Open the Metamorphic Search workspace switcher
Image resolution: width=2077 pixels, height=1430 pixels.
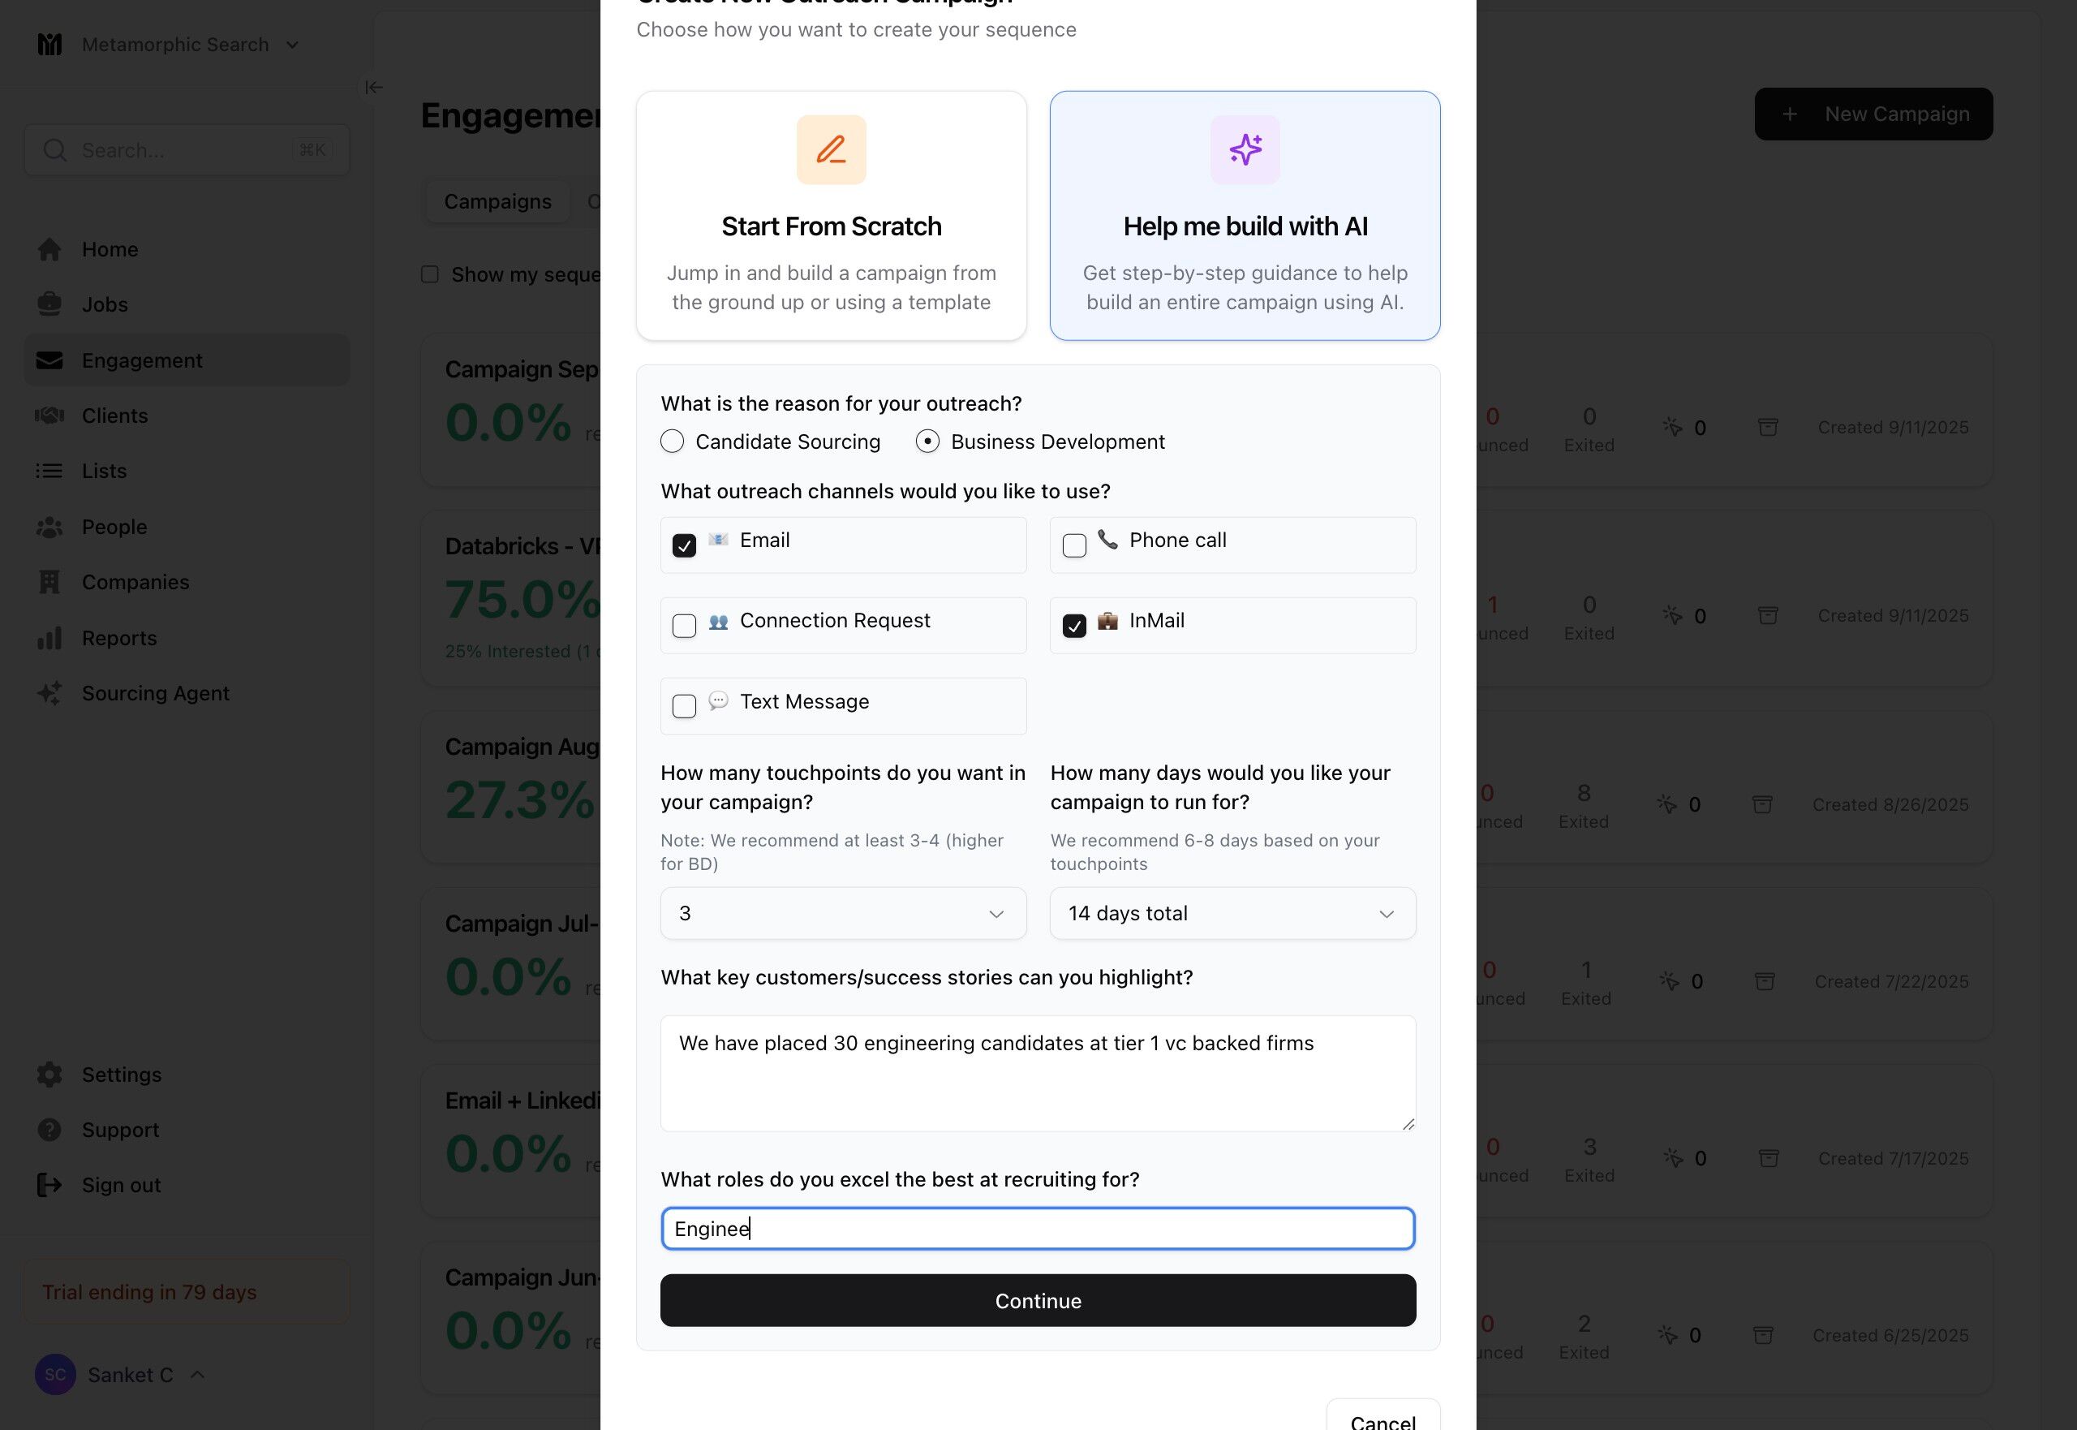coord(174,44)
